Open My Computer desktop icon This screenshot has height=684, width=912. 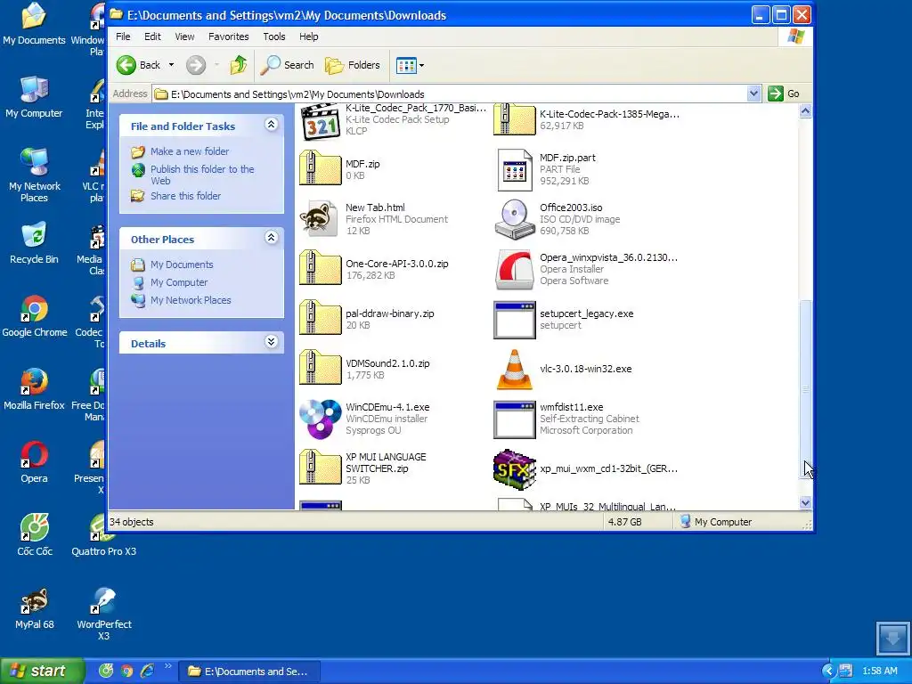34,97
